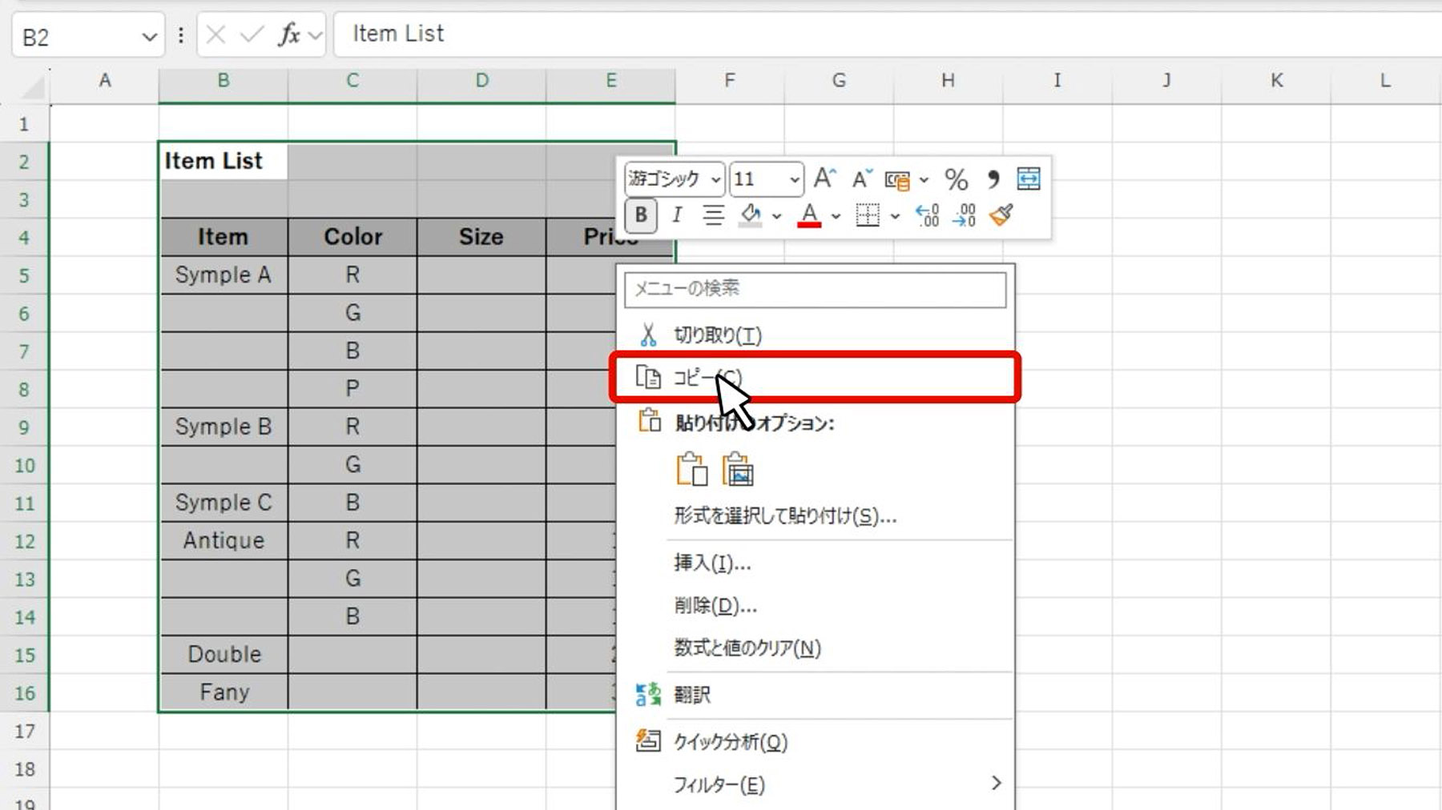Choose 形式を選択して貼り付け (Paste Special)

coord(815,515)
